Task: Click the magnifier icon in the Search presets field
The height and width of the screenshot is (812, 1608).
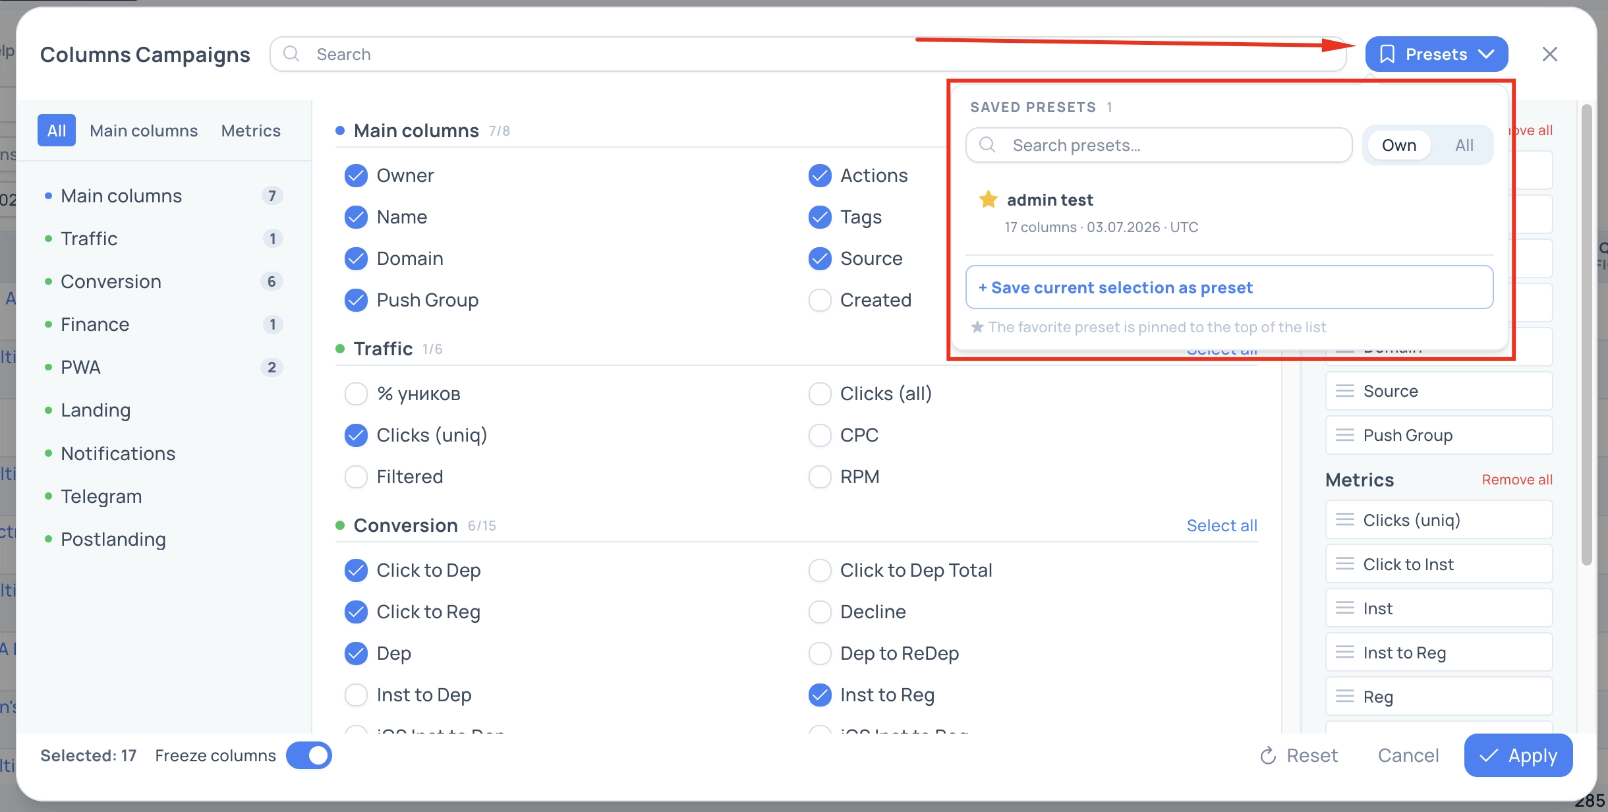Action: (987, 145)
